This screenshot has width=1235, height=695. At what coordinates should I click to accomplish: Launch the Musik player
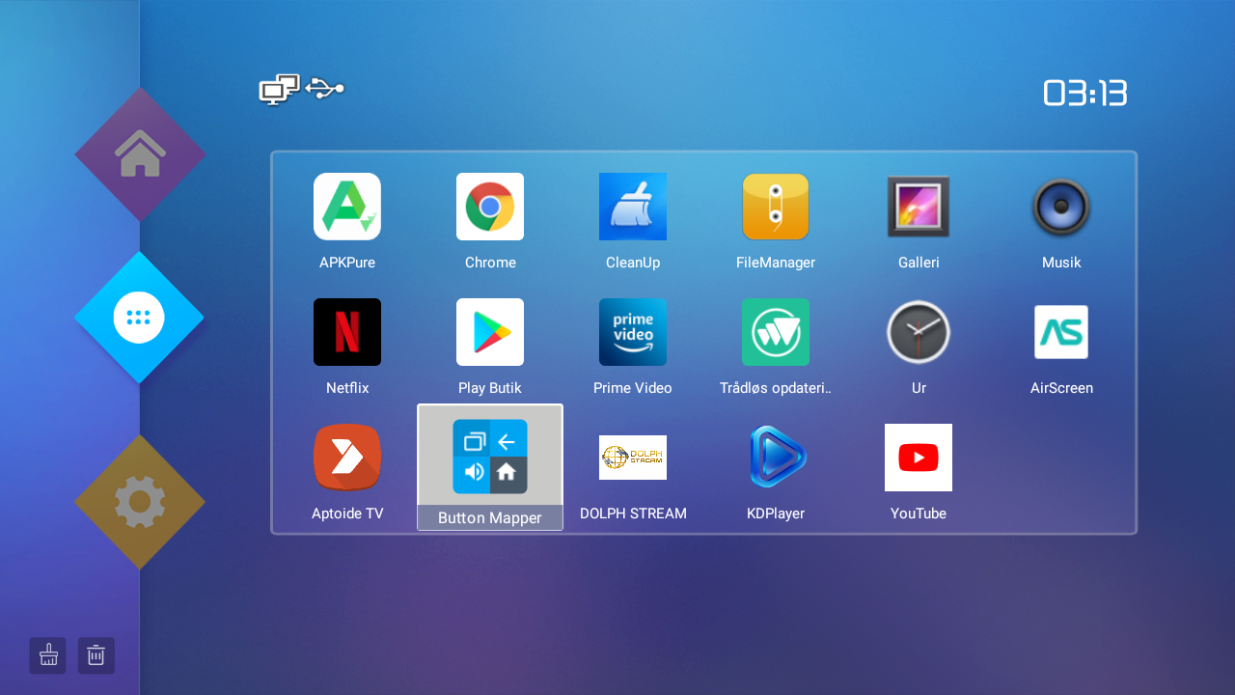coord(1061,207)
